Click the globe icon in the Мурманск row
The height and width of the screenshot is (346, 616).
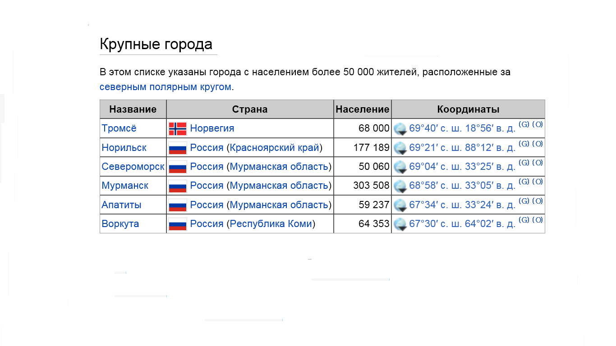tap(400, 186)
